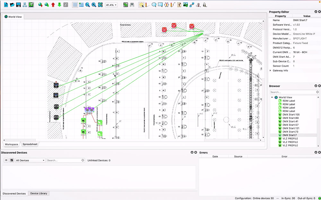Screen dimensions: 321x200
Task: Open search with the binoculars icon
Action: (x=132, y=5)
